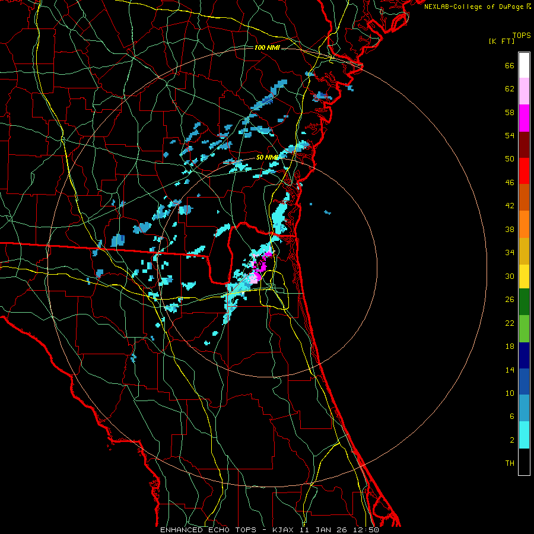Click the legend value "50"
Viewport: 534px width, 534px height.
point(510,159)
